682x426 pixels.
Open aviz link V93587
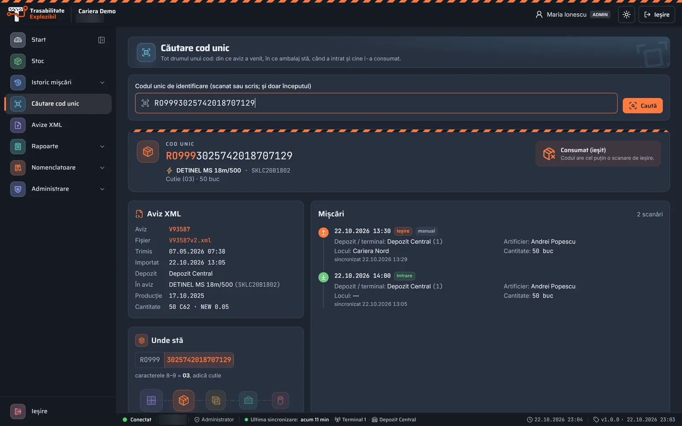coord(179,229)
